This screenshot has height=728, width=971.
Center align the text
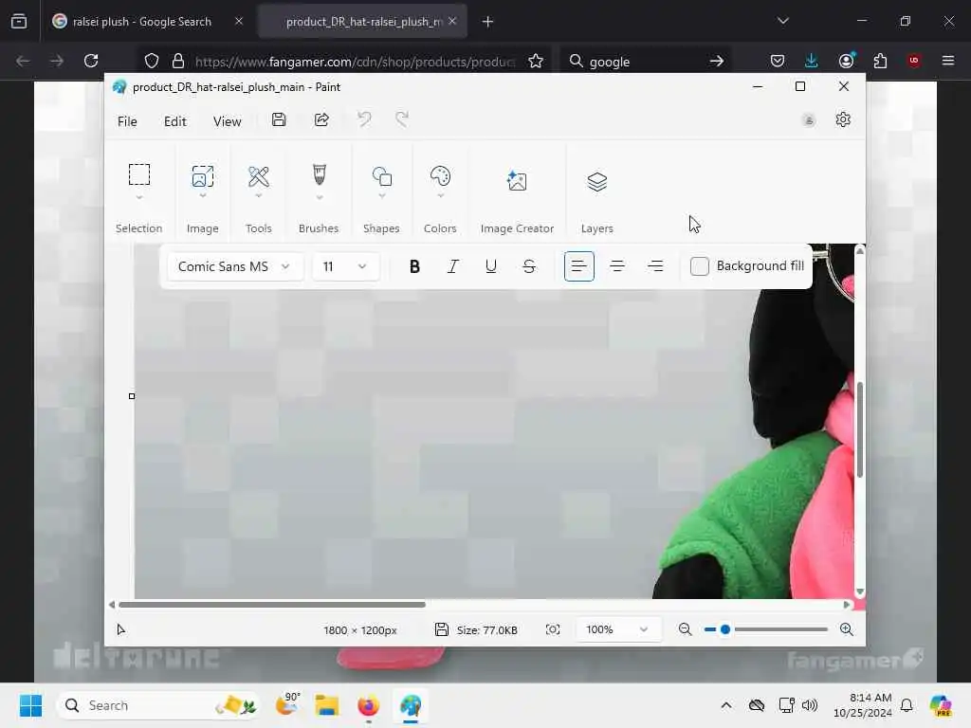617,266
